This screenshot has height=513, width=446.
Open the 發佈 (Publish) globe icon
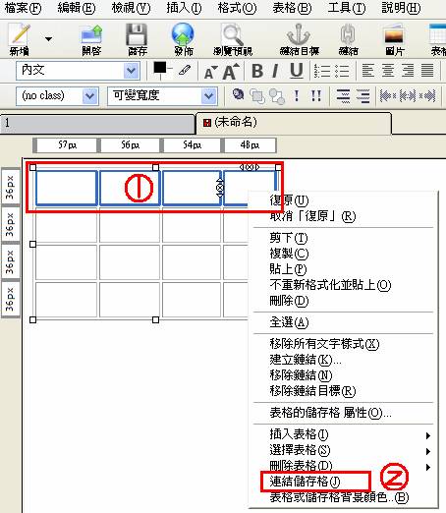pyautogui.click(x=183, y=34)
